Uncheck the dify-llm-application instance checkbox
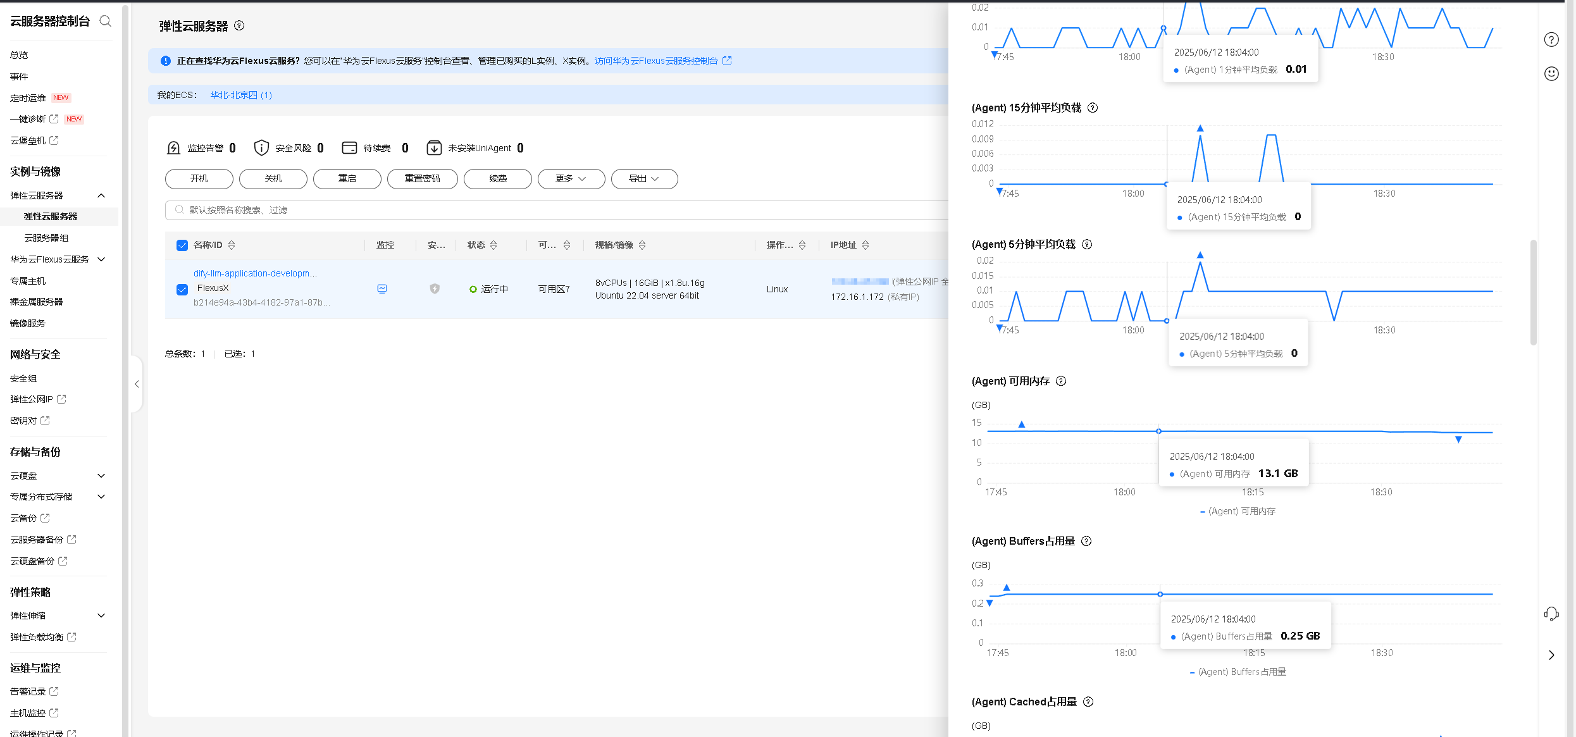The image size is (1576, 737). point(182,289)
